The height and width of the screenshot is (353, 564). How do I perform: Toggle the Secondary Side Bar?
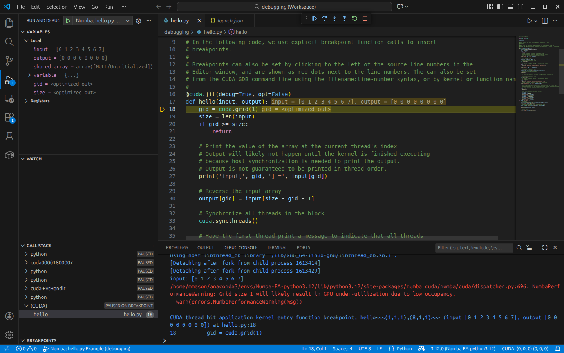coord(520,7)
